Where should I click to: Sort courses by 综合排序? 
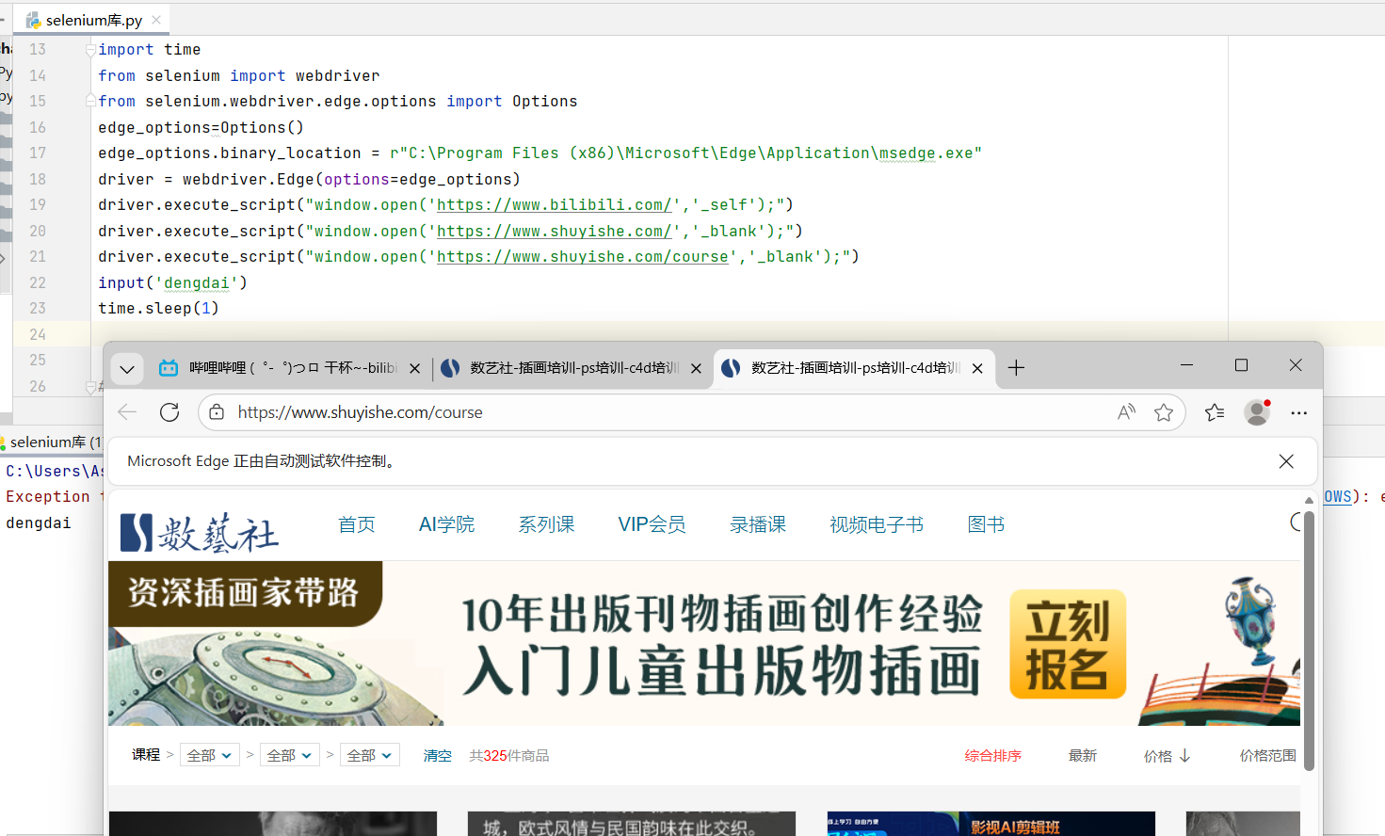click(992, 756)
